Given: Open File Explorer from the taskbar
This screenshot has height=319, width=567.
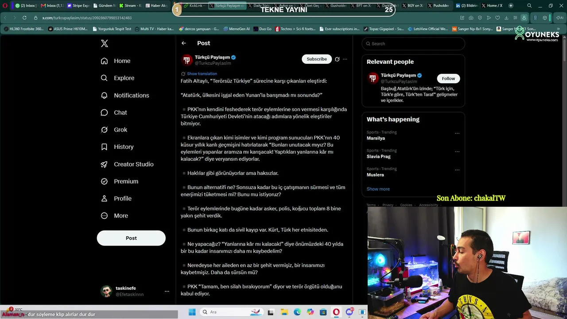Looking at the screenshot, I should point(284,312).
